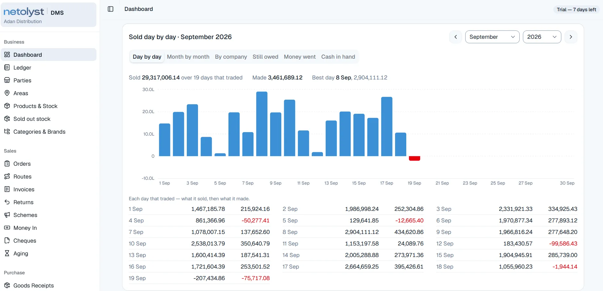Screen dimensions: 603x291
Task: Click the netolyst DMS logo header
Action: point(48,15)
